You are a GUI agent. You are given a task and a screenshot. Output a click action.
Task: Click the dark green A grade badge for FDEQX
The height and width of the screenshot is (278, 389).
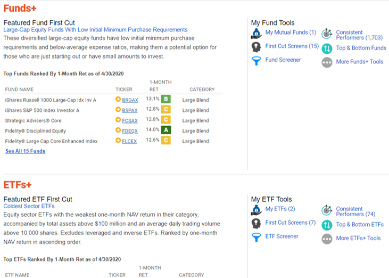click(x=166, y=130)
